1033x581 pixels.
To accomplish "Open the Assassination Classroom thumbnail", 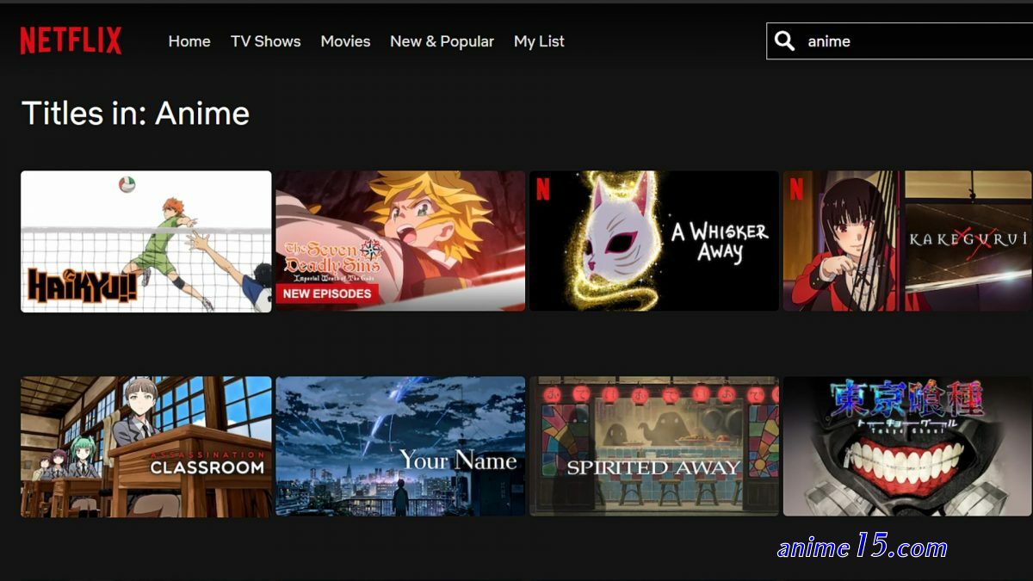I will (x=145, y=446).
